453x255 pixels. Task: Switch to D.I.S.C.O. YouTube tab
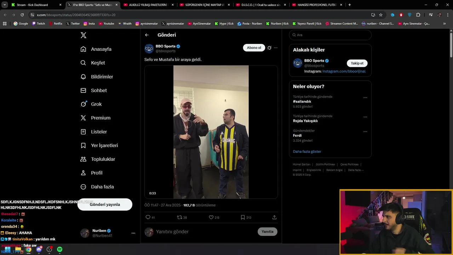point(261,5)
